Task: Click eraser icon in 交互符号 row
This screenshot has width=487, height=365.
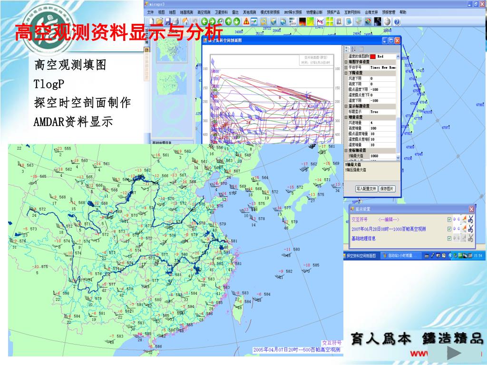Action: point(464,220)
